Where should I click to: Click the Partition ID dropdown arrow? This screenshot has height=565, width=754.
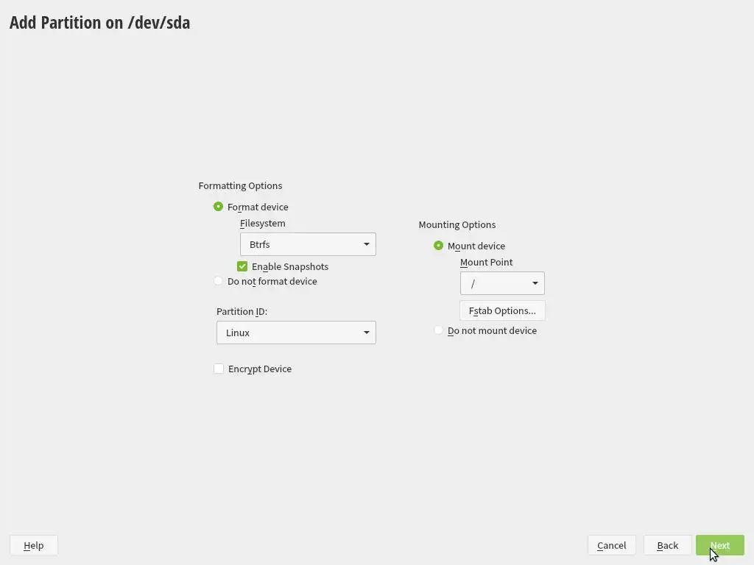pos(366,333)
